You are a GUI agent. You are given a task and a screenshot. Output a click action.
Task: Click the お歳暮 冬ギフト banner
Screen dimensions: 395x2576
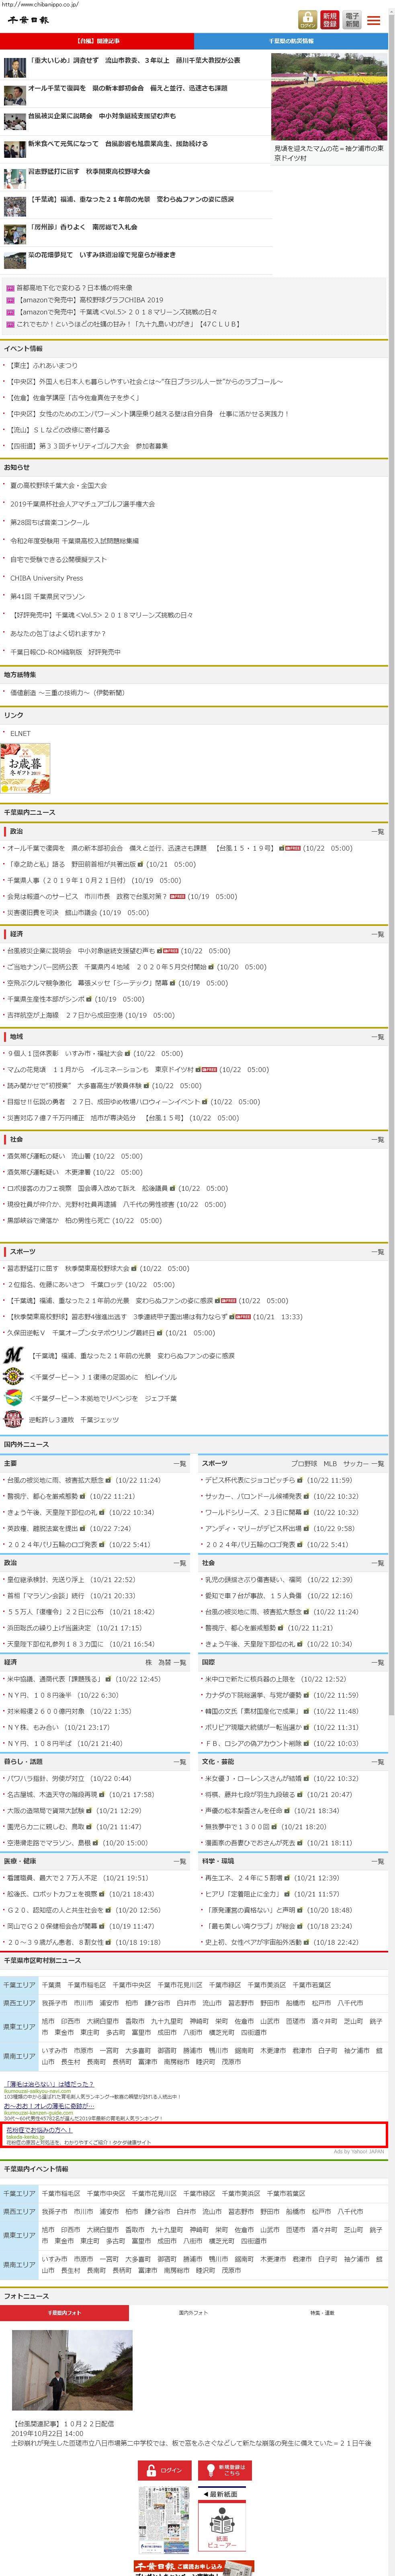click(x=25, y=769)
